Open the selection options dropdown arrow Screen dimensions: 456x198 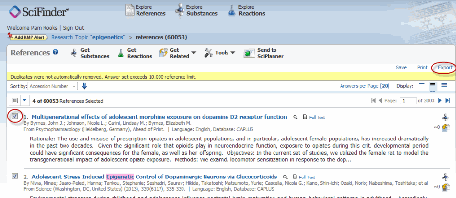25,100
